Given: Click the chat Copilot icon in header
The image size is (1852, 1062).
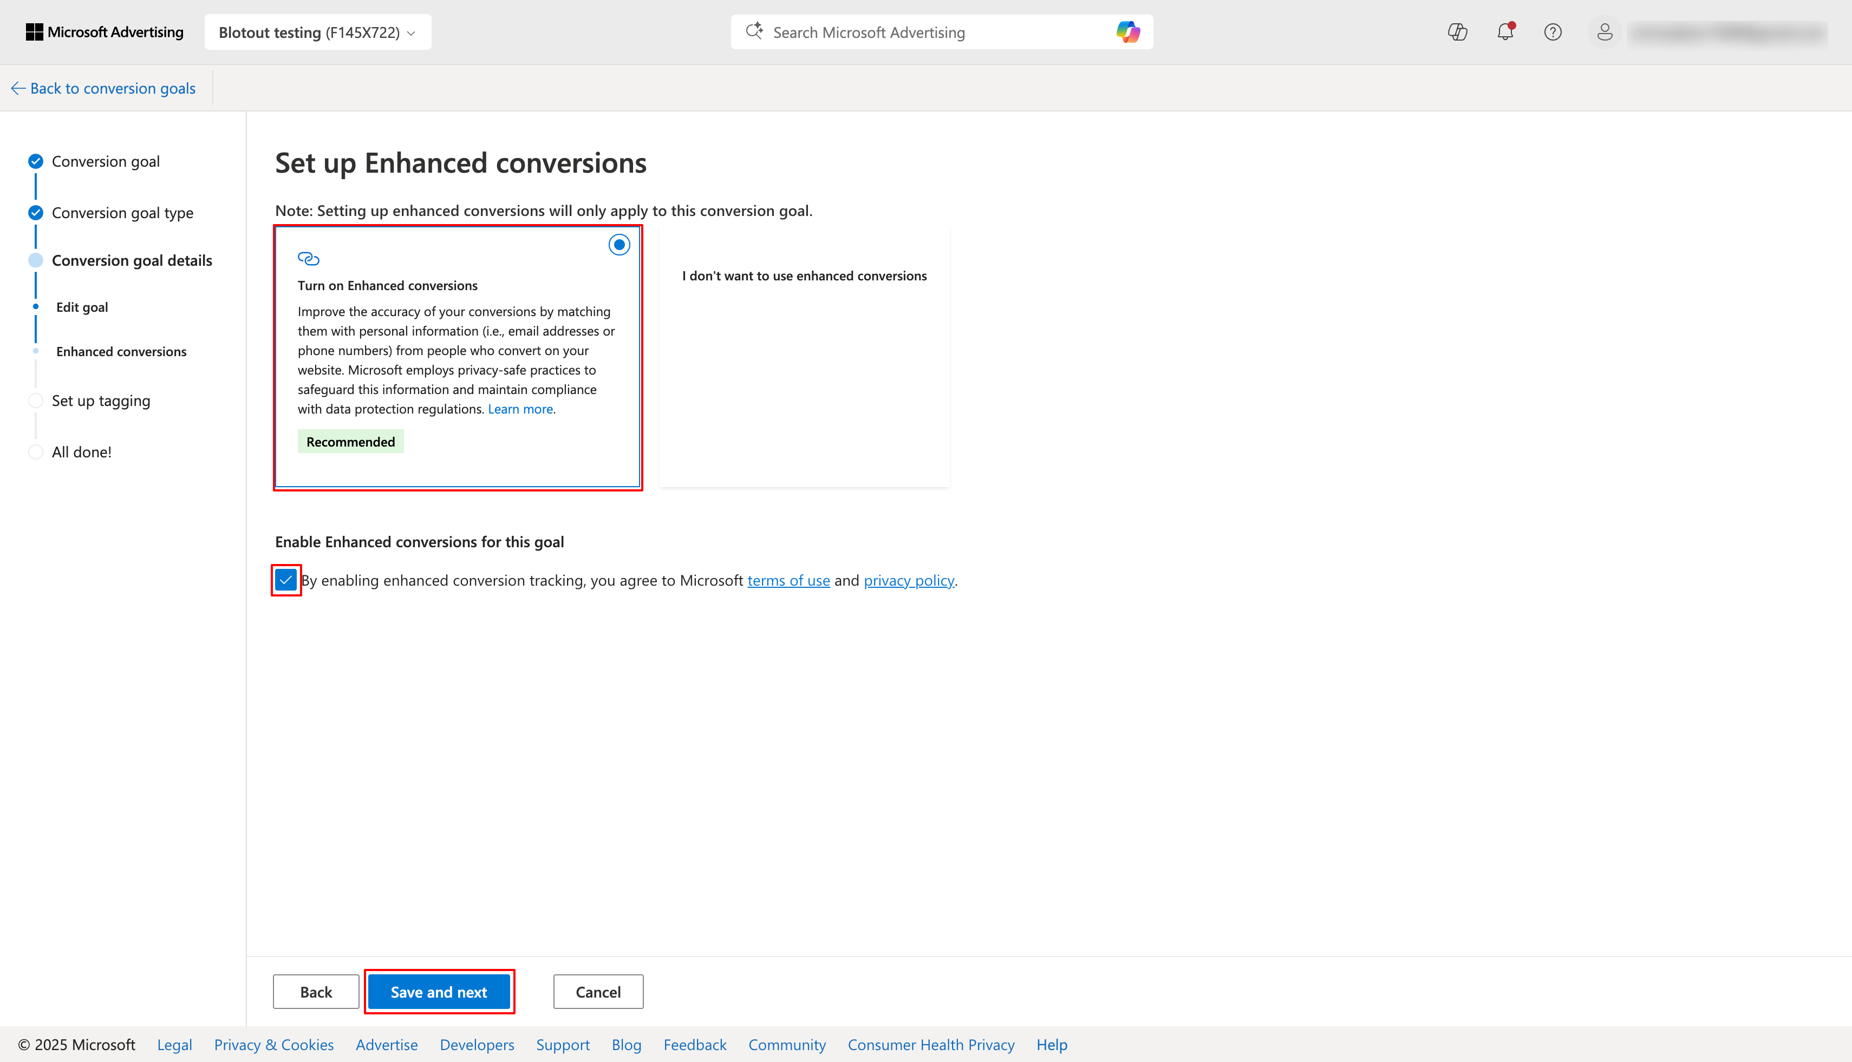Looking at the screenshot, I should pos(1457,32).
